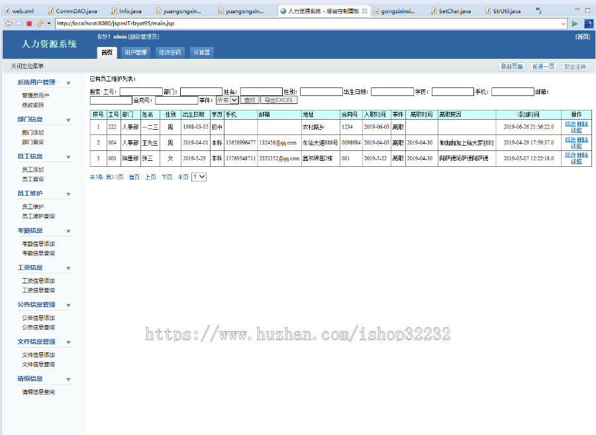Screen dimensions: 596x435
Task: Open the URL address bar dropdown arrow
Action: pos(564,23)
